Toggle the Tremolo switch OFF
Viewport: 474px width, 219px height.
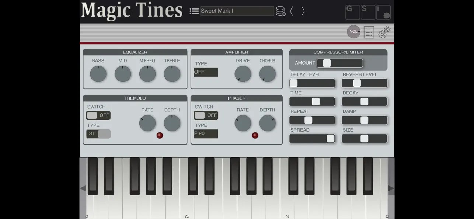pyautogui.click(x=98, y=115)
